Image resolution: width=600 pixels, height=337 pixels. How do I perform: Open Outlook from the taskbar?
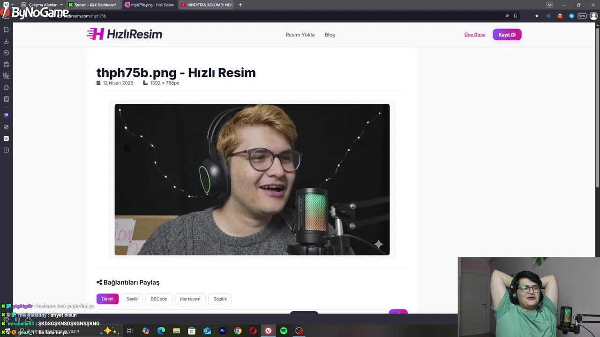(x=207, y=331)
